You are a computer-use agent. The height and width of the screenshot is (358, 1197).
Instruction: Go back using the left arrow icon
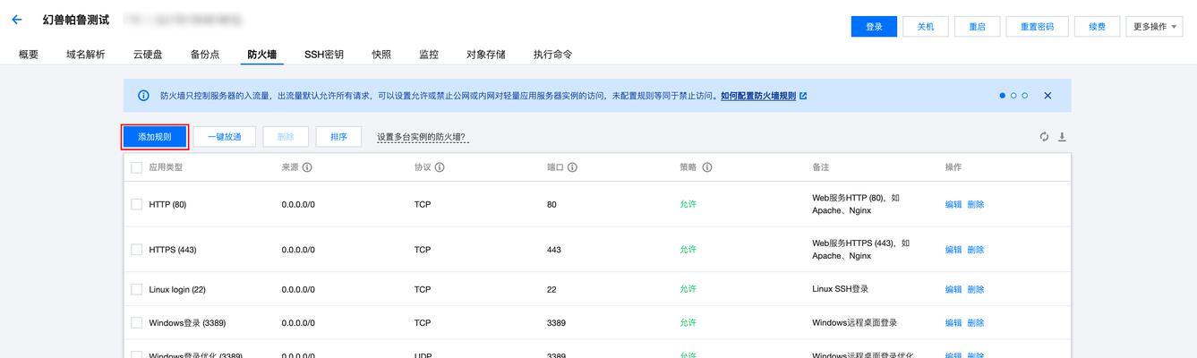pos(16,20)
